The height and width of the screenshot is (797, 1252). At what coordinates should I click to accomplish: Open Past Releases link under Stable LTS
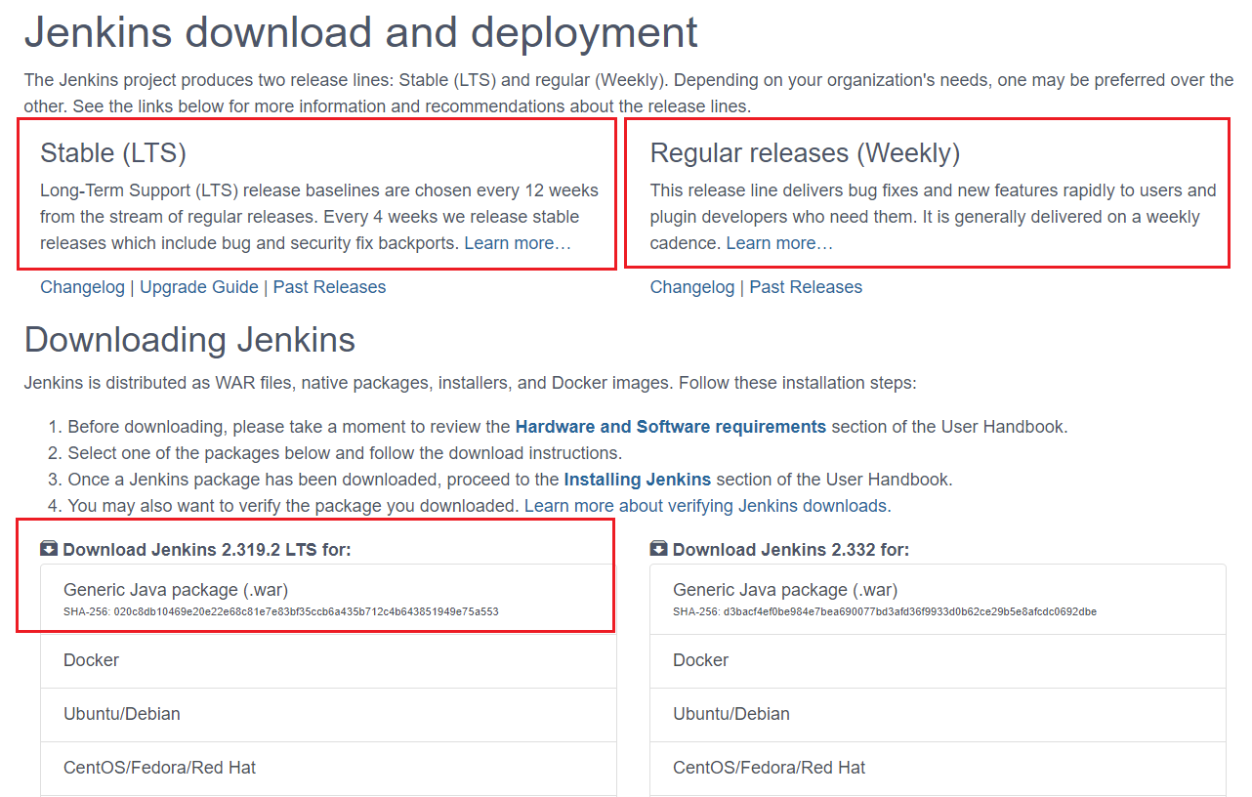[x=329, y=287]
